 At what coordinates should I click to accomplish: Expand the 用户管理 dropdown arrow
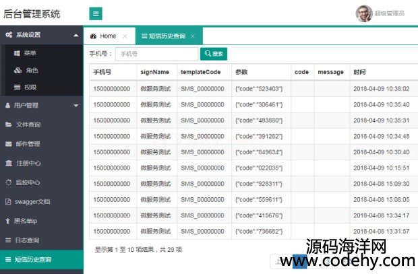coord(76,106)
